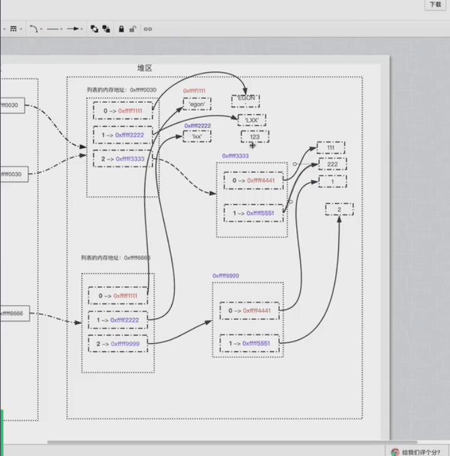
Task: Select '1 -> 0xffff5551' in the 0xffff9999 list
Action: pyautogui.click(x=249, y=344)
